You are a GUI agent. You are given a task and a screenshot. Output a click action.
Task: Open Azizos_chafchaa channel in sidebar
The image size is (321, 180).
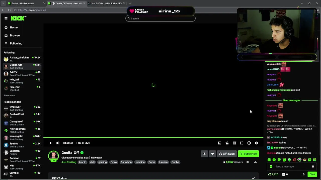point(22,59)
